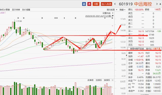Image resolution: width=162 pixels, height=95 pixels.
Task: Pin the date range with pushpin icon
Action: pyautogui.click(x=113, y=16)
